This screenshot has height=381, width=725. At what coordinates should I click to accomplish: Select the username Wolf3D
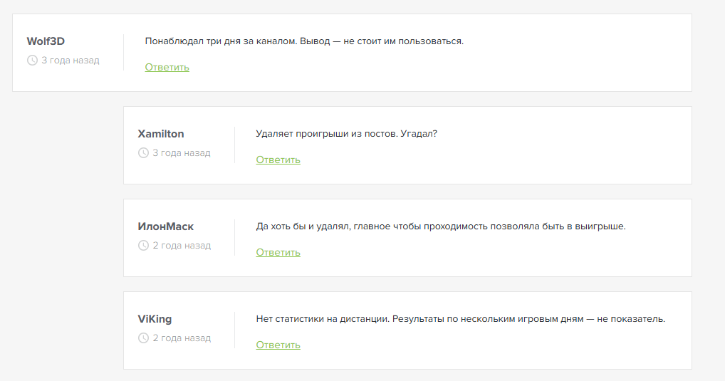pyautogui.click(x=46, y=41)
